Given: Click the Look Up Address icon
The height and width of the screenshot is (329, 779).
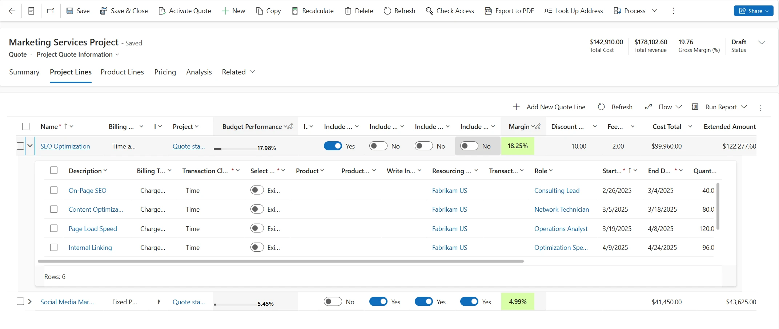Looking at the screenshot, I should (548, 11).
